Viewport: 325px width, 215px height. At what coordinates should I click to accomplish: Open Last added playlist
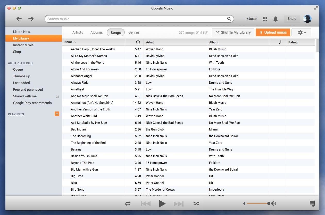pyautogui.click(x=21, y=83)
